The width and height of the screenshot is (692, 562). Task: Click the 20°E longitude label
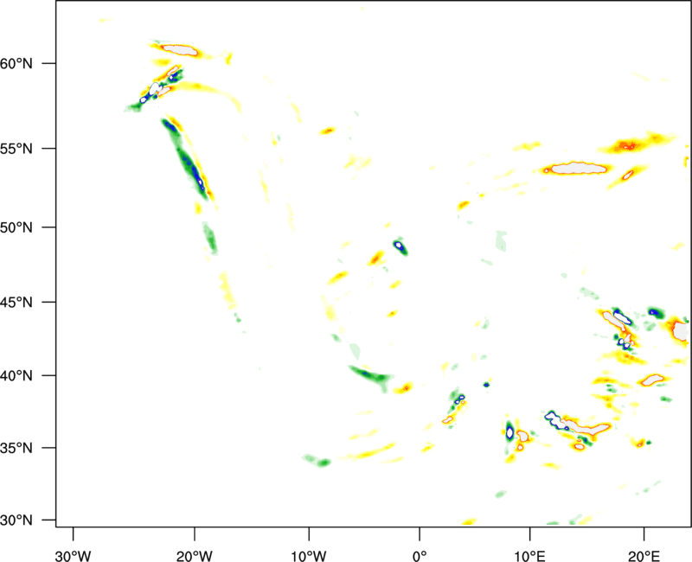coord(644,556)
